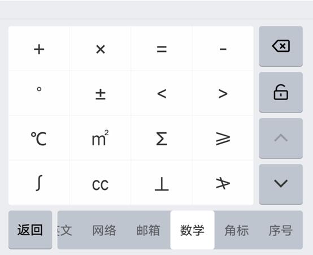The width and height of the screenshot is (313, 255).
Task: Insert the greater-than-or-equal ≥ symbol
Action: click(x=223, y=139)
